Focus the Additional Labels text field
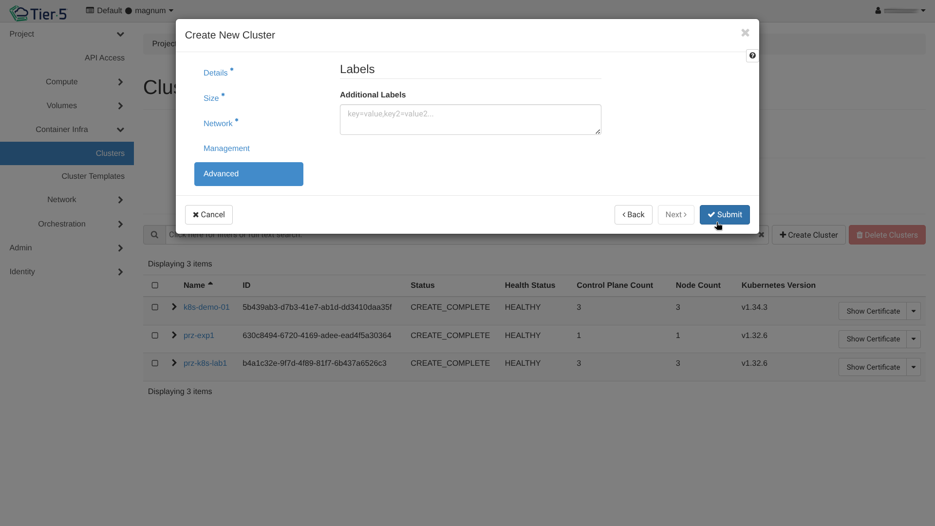Image resolution: width=935 pixels, height=526 pixels. click(x=470, y=119)
